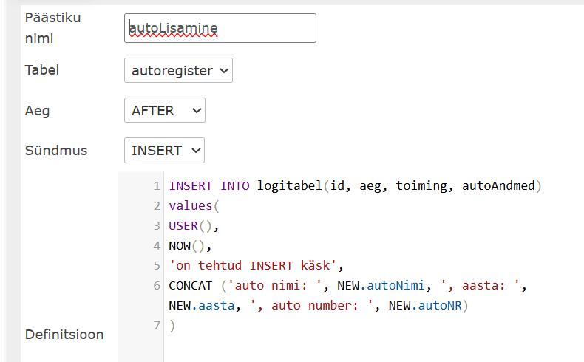
Task: Click the closing parenthesis on line 7
Action: tap(172, 325)
